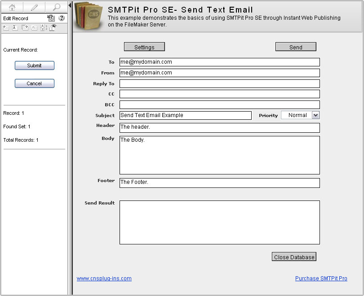
Task: Click into the To email field
Action: (x=220, y=62)
